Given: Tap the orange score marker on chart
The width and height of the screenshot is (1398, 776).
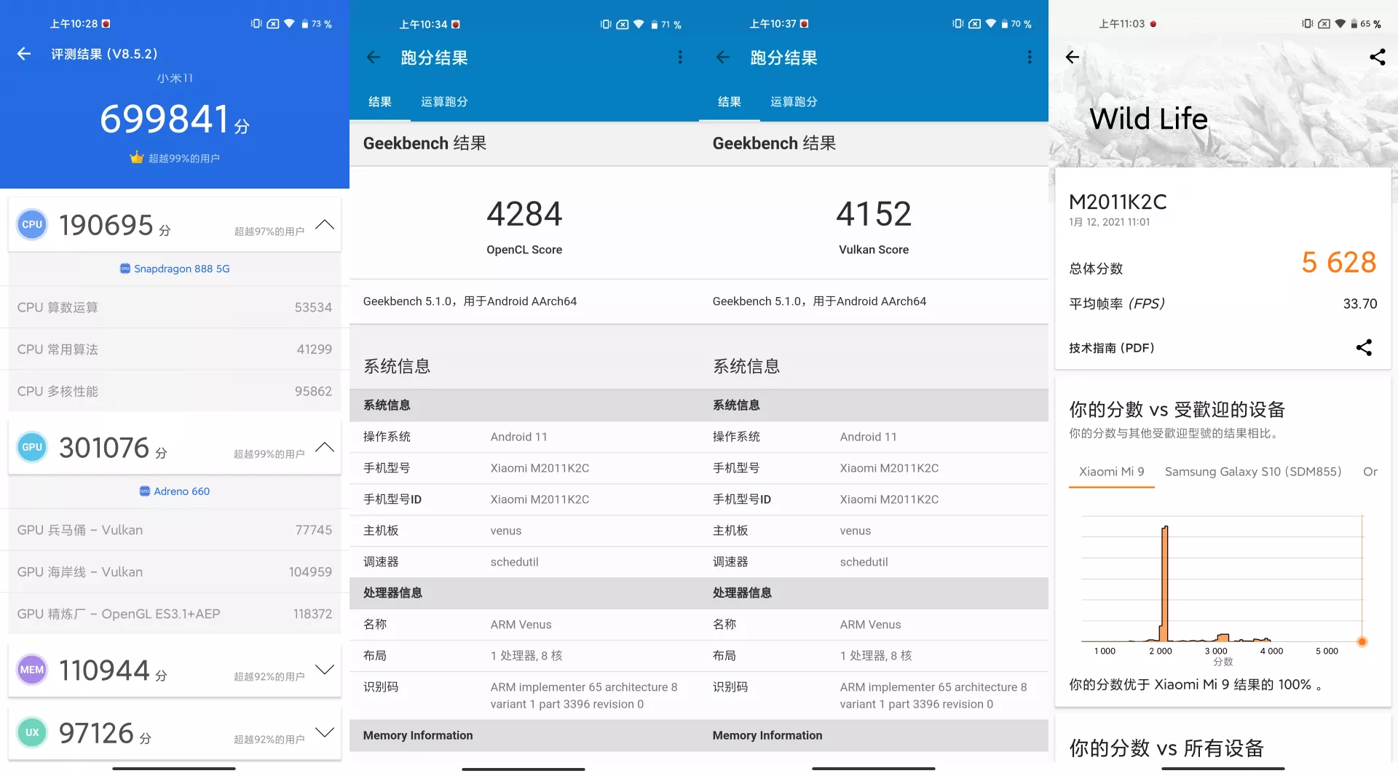Looking at the screenshot, I should pyautogui.click(x=1362, y=642).
